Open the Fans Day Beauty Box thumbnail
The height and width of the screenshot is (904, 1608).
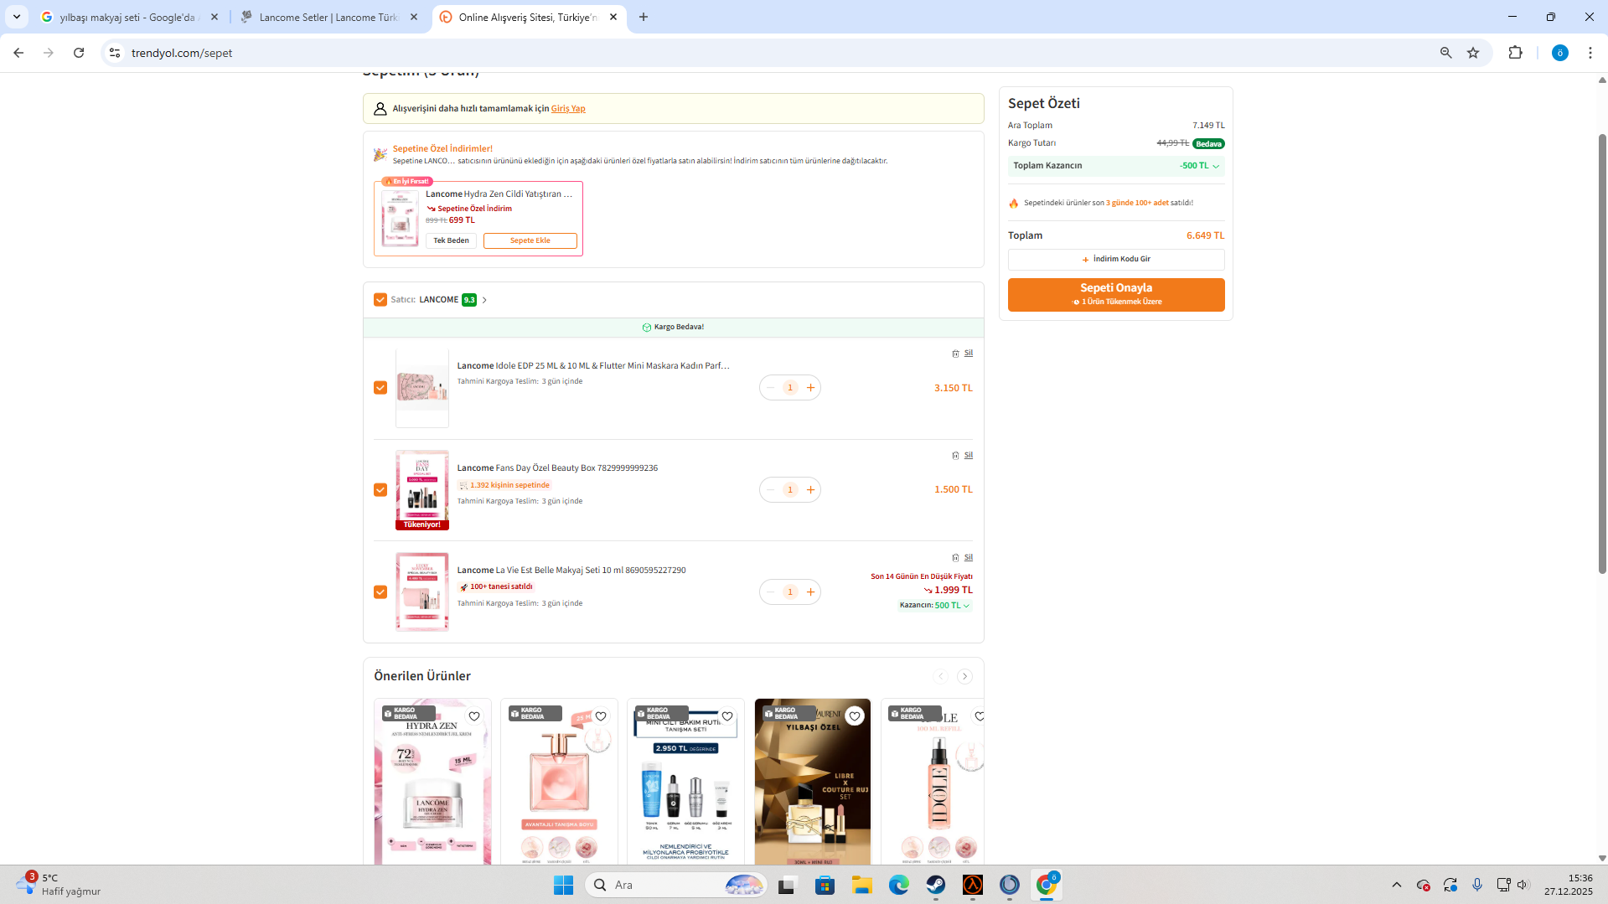coord(422,490)
